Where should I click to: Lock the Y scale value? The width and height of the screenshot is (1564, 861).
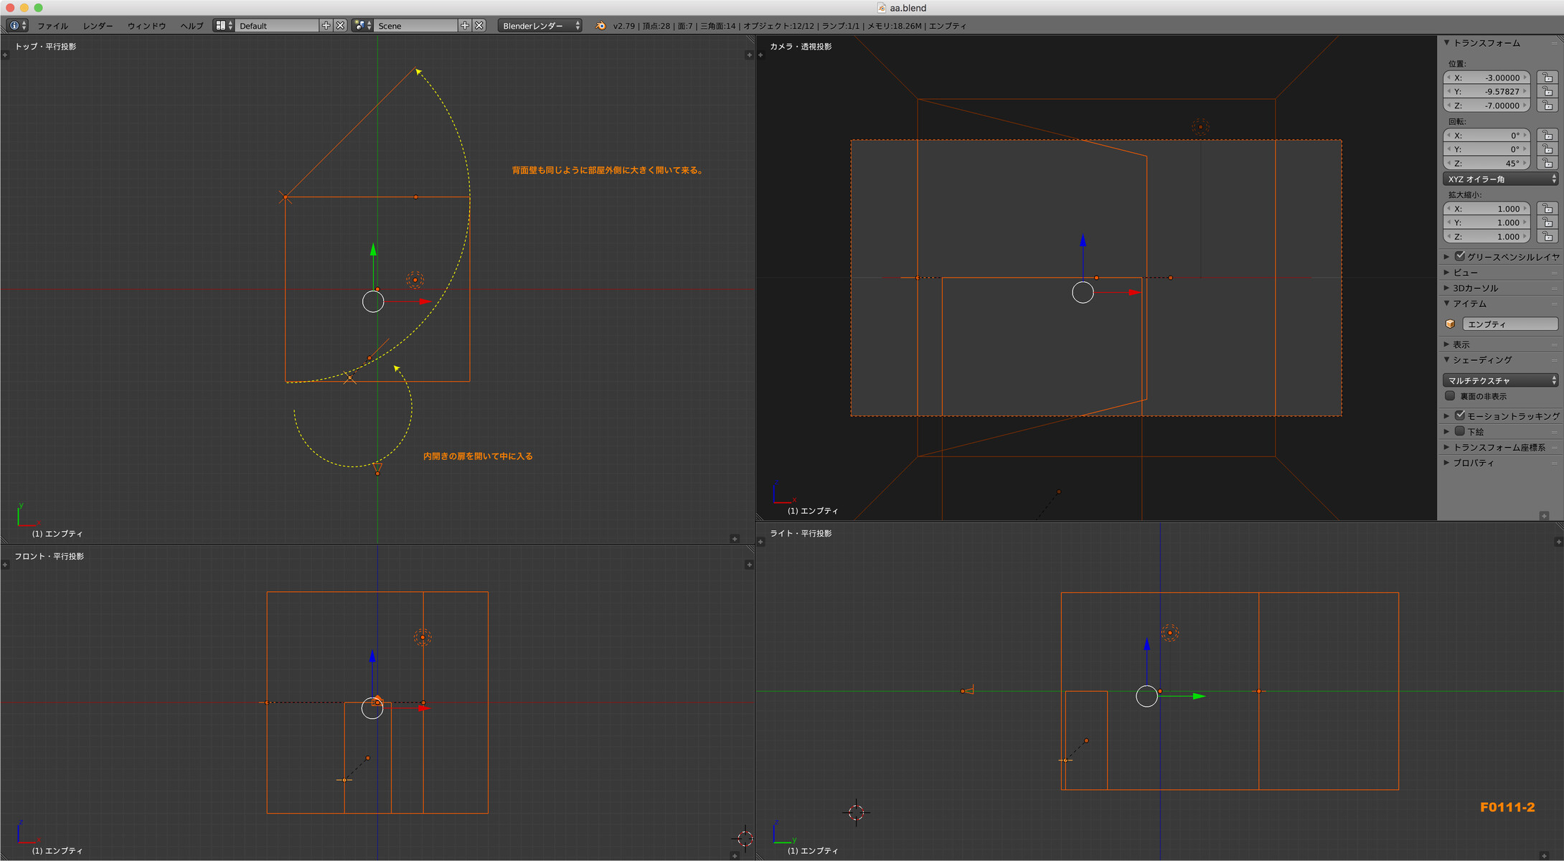point(1547,222)
